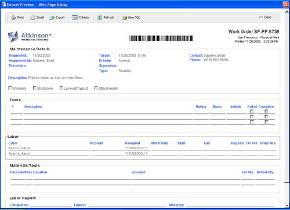Click the second Adams, Aaron labor row
This screenshot has height=210, width=290.
click(143, 153)
